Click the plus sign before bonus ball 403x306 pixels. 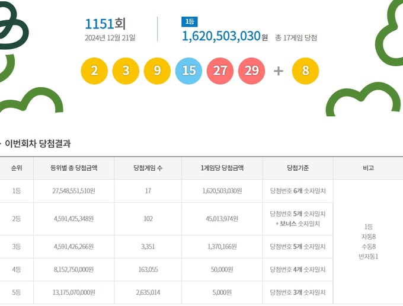(x=279, y=71)
